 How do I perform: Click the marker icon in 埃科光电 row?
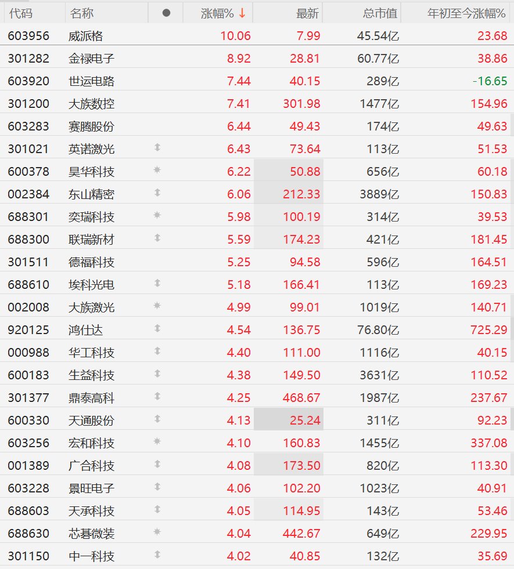(157, 283)
